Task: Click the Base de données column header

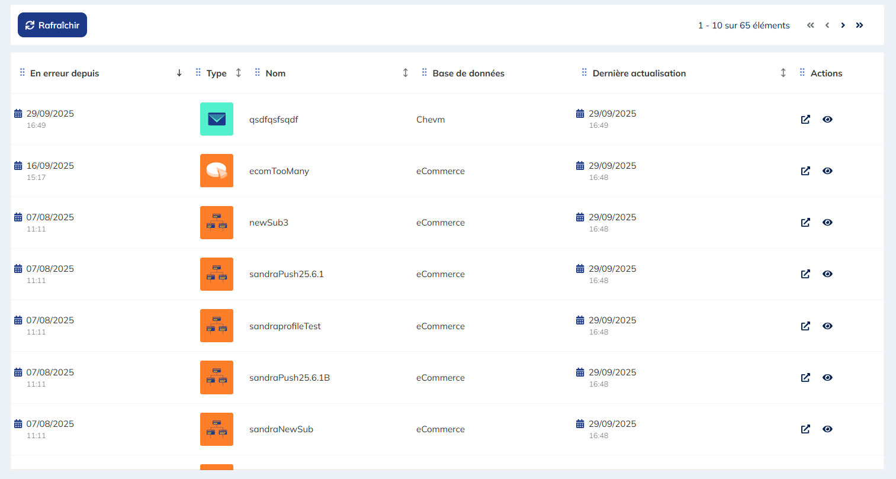Action: click(468, 73)
